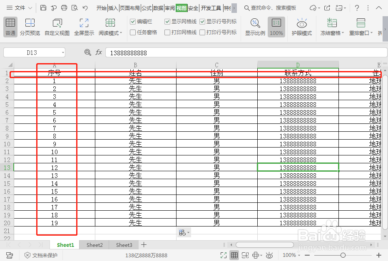Open the 公式 ribbon tab
The image size is (388, 261).
[x=147, y=8]
